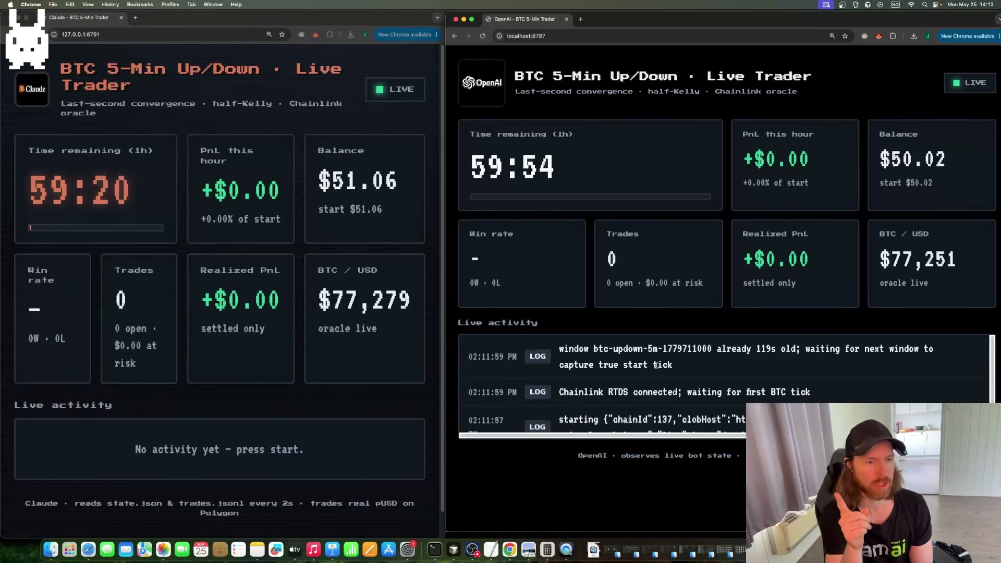Click New Chrome available in OpenAI window
The width and height of the screenshot is (1001, 563).
coord(968,36)
